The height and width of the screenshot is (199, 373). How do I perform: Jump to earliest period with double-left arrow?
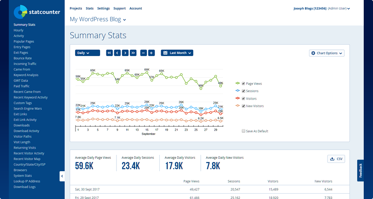109,53
